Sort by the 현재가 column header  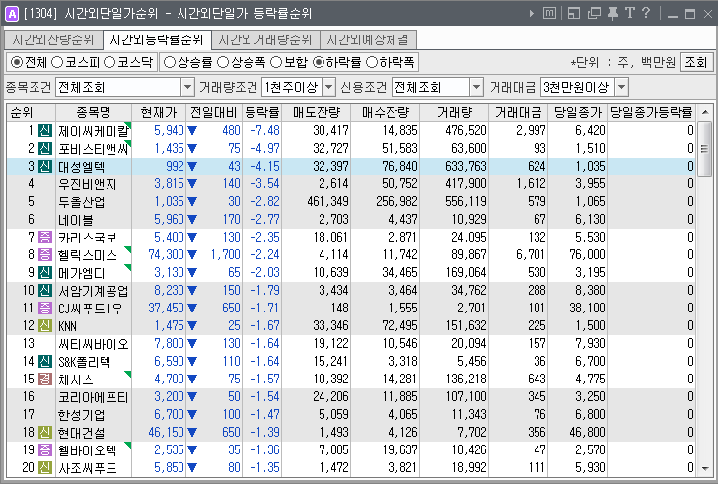(x=159, y=112)
